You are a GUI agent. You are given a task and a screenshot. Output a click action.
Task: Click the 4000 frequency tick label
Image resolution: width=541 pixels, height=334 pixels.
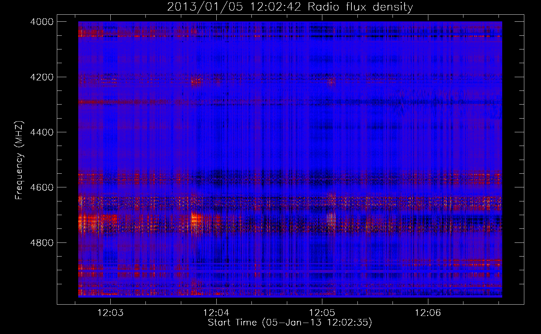(x=42, y=22)
